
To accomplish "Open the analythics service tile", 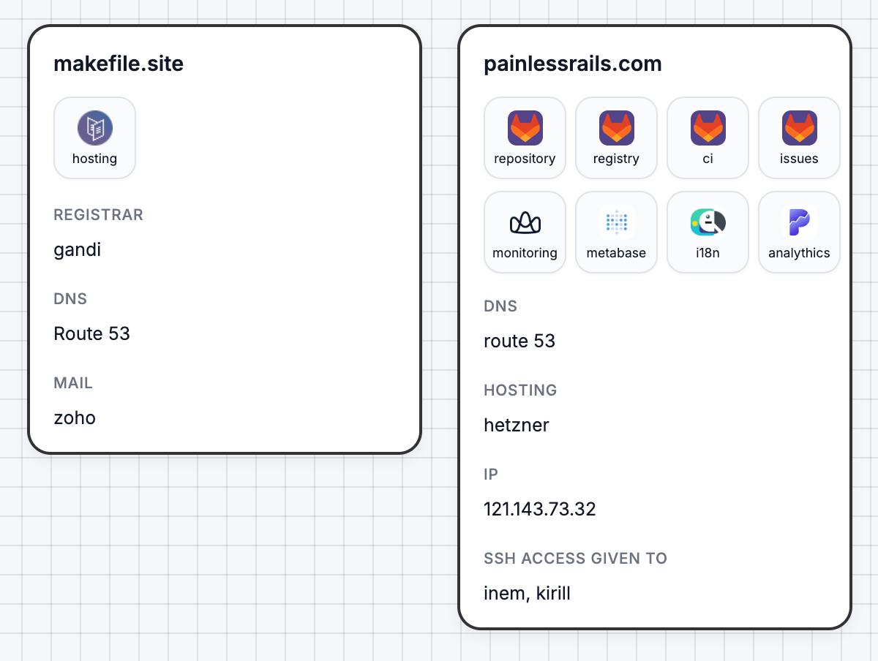I will (799, 232).
